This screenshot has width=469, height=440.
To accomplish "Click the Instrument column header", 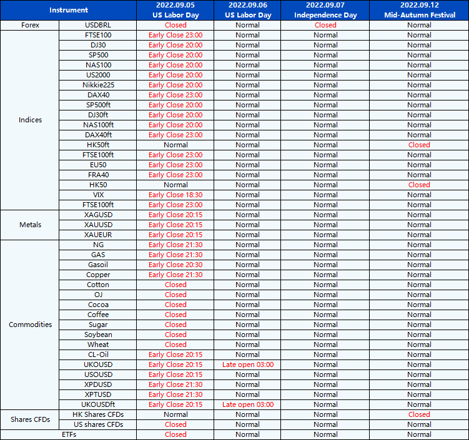I will tap(69, 10).
